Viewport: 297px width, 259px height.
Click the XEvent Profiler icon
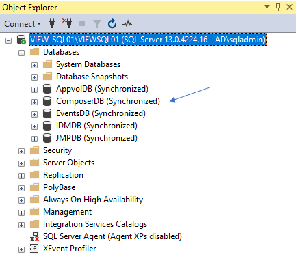coord(34,249)
